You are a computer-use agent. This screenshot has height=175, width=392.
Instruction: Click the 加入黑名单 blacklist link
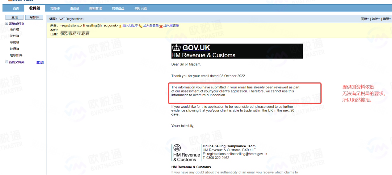tap(171, 26)
